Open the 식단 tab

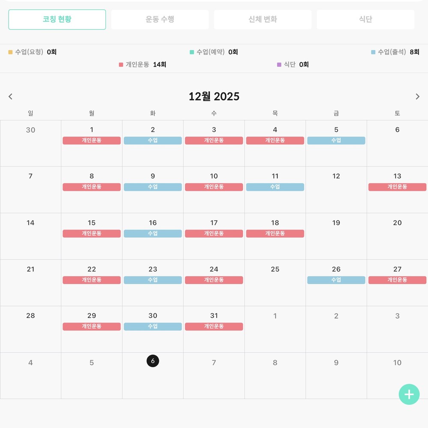365,20
